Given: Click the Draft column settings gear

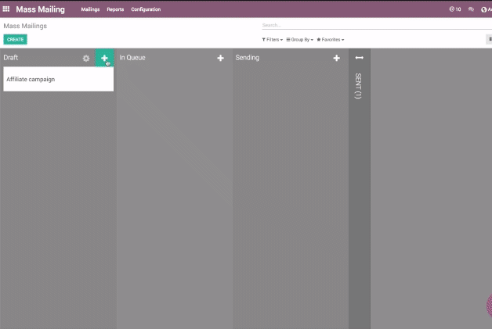Looking at the screenshot, I should tap(86, 58).
